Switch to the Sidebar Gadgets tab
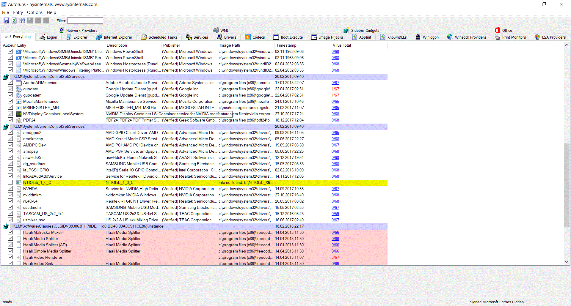 361,30
